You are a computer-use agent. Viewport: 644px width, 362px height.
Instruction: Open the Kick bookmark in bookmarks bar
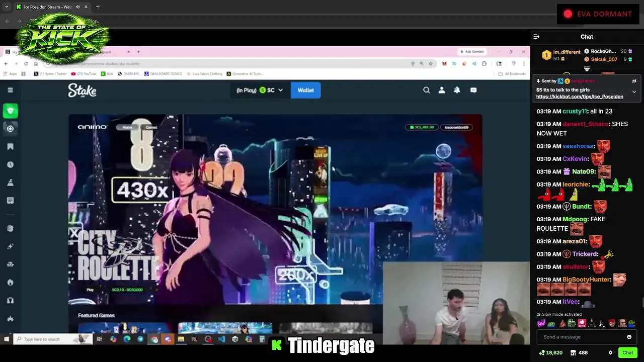pos(107,74)
